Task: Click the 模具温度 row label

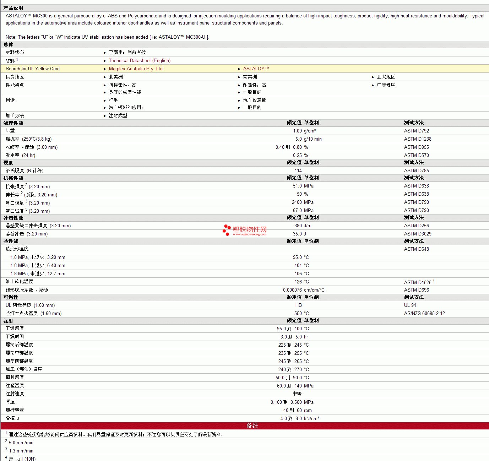Action: pyautogui.click(x=15, y=378)
